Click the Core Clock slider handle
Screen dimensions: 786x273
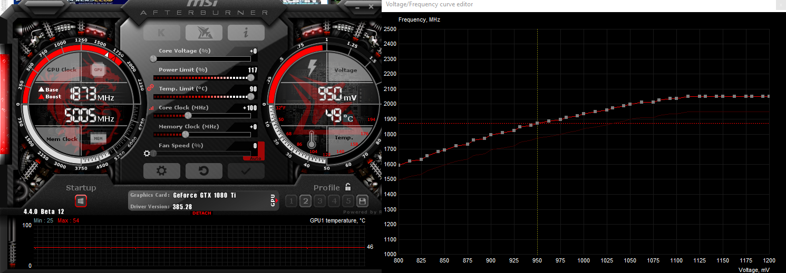(188, 115)
